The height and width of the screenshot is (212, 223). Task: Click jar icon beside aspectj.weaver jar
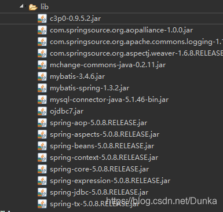[x=42, y=53]
